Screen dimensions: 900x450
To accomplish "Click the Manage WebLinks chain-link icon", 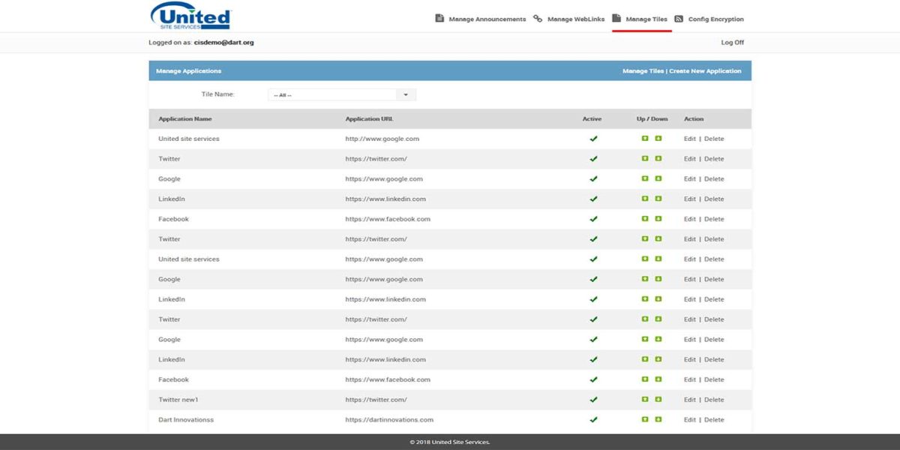I will click(536, 18).
